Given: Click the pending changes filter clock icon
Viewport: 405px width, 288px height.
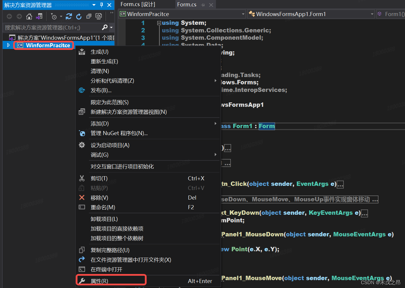Looking at the screenshot, I should coord(54,16).
